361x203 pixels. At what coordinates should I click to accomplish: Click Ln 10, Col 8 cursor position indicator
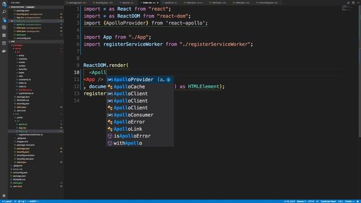289,201
